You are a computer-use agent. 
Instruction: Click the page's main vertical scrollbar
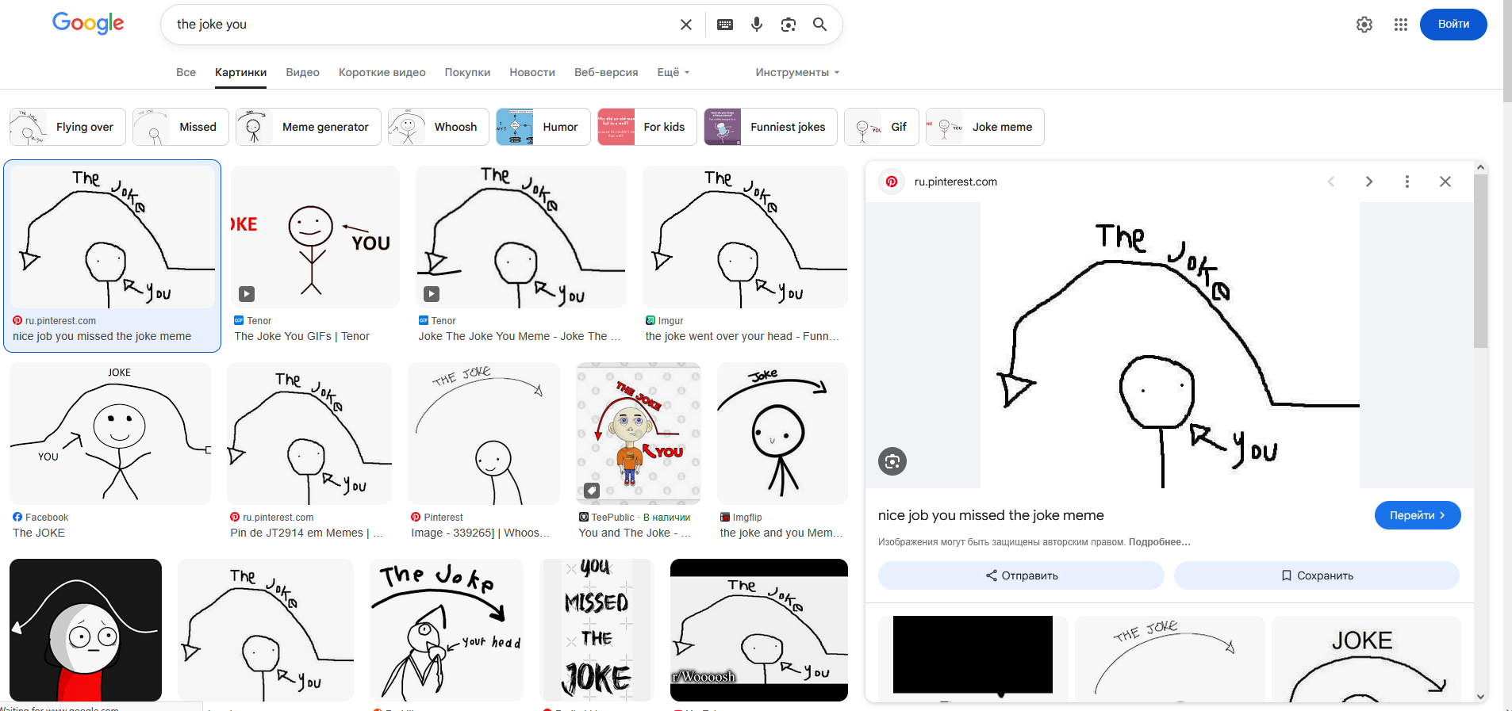[x=1507, y=51]
